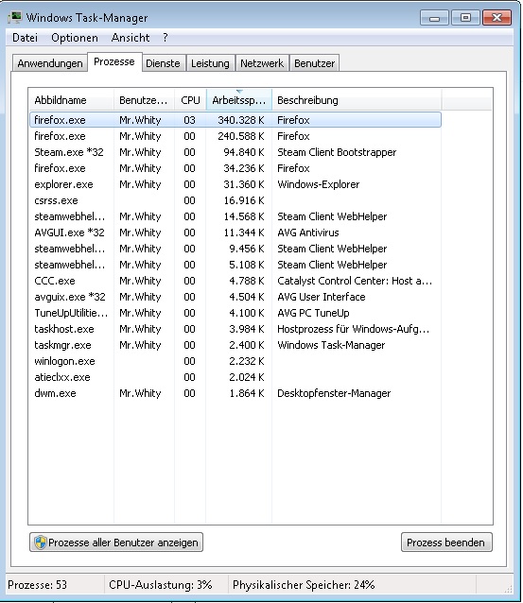Click the shield icon on Prozesse aller Benutzer button
The height and width of the screenshot is (603, 523).
pyautogui.click(x=40, y=543)
